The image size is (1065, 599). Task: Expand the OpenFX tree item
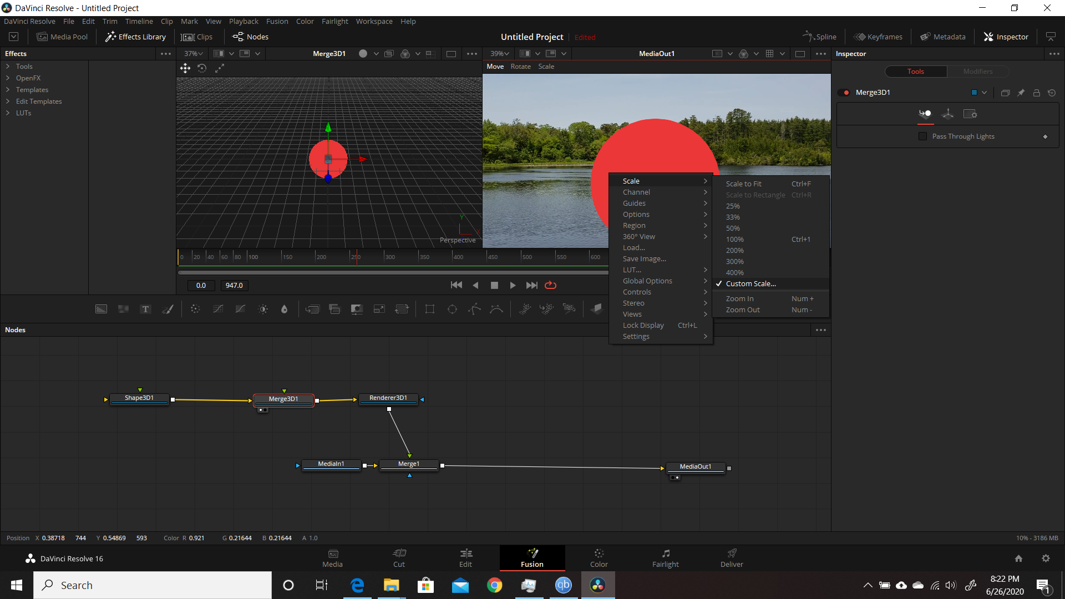tap(8, 78)
